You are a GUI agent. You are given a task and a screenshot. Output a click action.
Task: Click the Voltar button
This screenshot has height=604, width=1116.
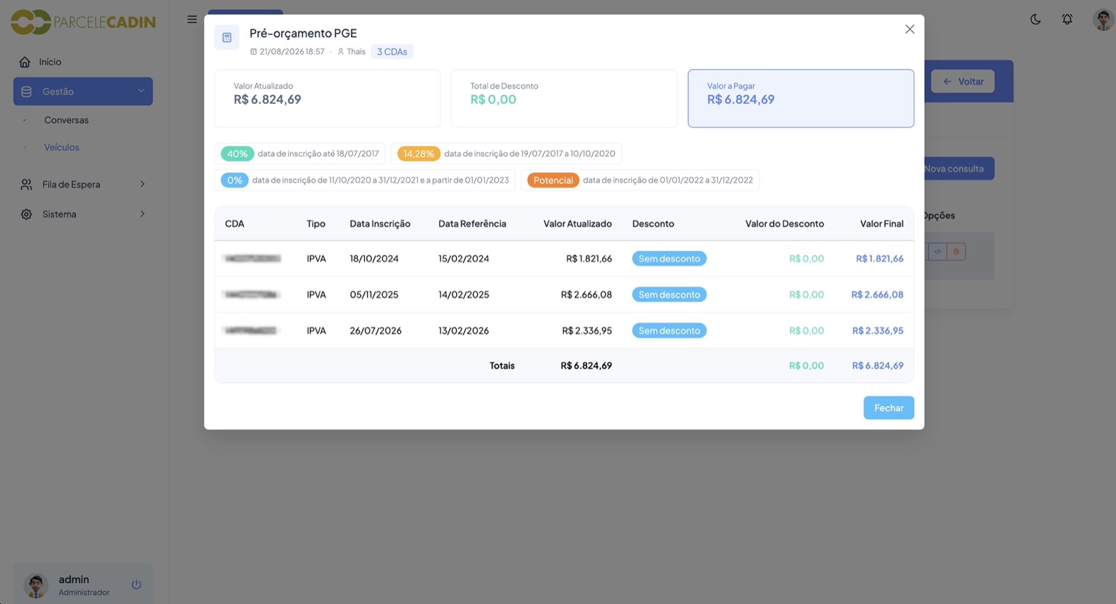click(x=963, y=82)
